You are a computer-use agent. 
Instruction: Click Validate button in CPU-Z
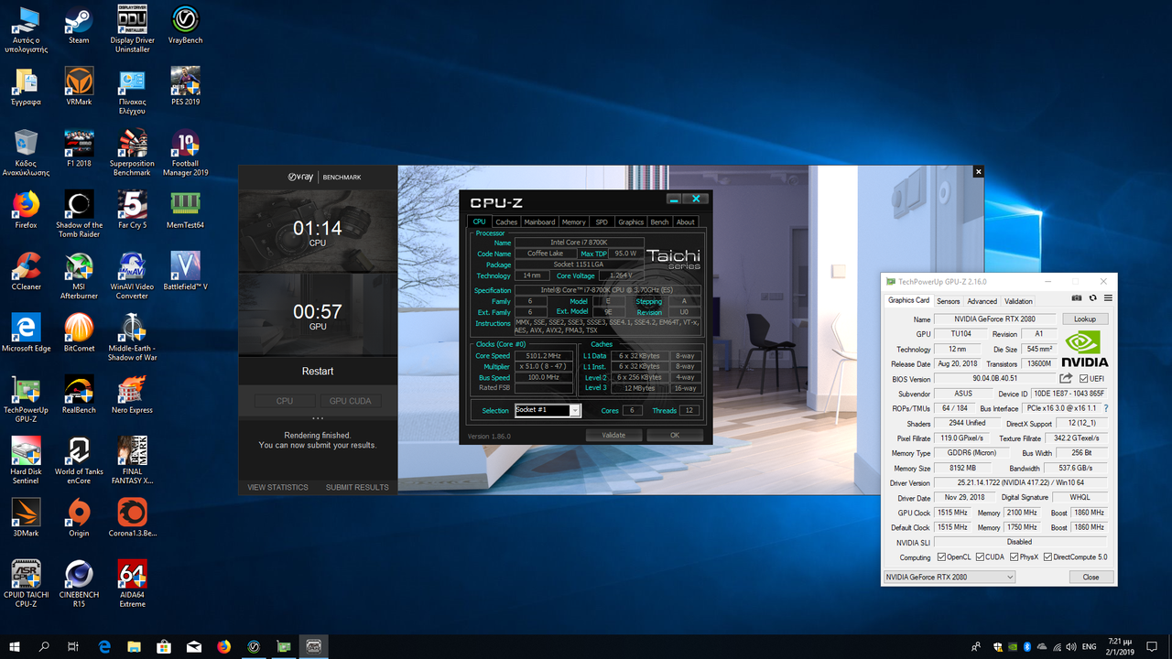pos(613,436)
